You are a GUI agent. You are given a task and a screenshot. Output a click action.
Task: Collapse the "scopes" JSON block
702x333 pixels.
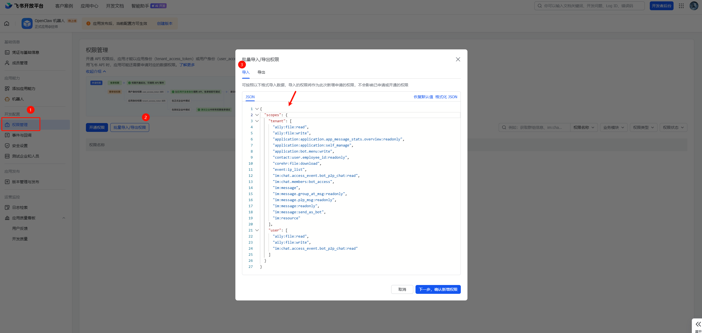click(257, 115)
